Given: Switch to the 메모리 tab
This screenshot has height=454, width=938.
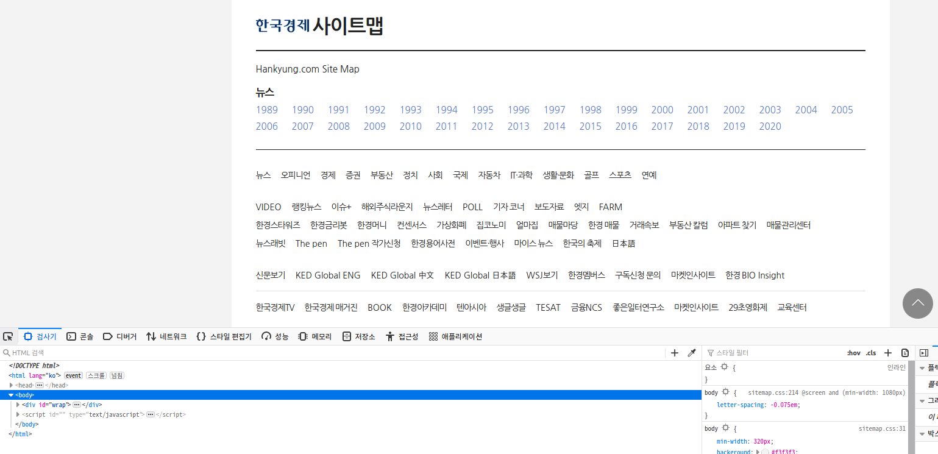Looking at the screenshot, I should [x=315, y=336].
